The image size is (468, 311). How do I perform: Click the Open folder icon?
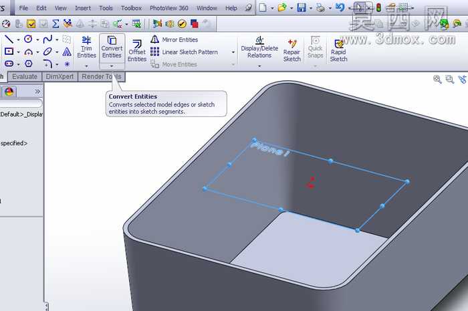click(281, 7)
